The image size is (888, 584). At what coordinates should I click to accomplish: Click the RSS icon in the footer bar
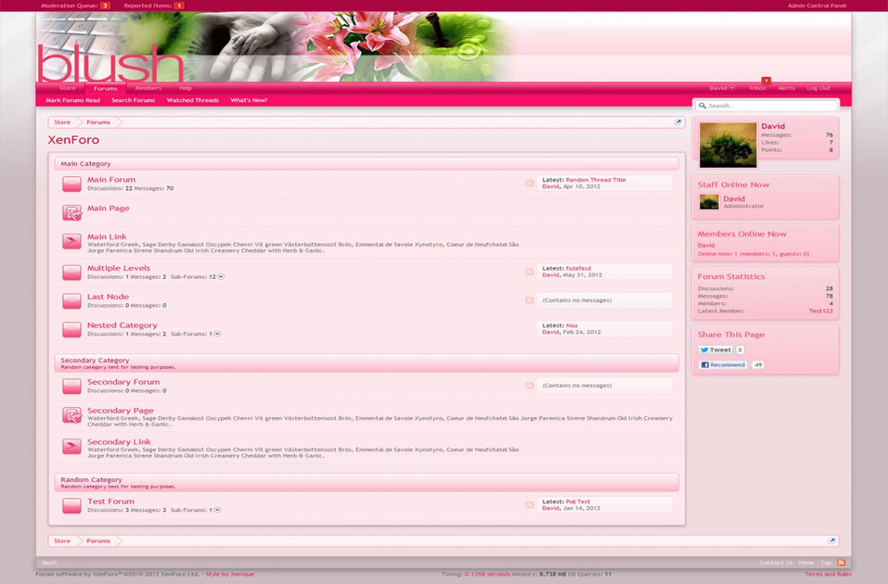[x=842, y=562]
